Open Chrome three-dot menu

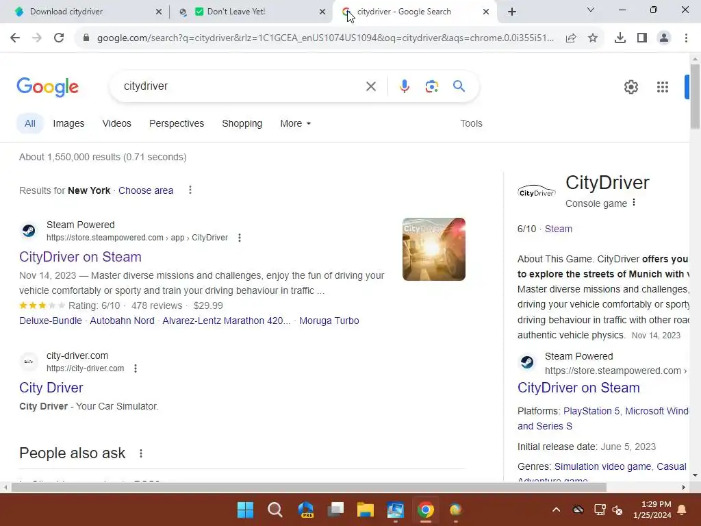[686, 38]
